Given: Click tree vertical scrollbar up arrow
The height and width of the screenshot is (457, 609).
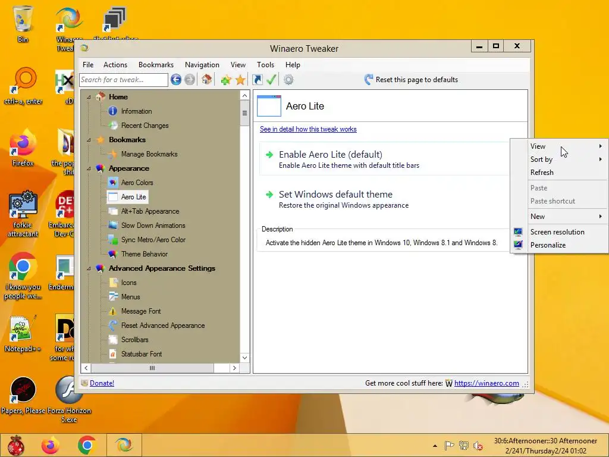Looking at the screenshot, I should pyautogui.click(x=244, y=96).
